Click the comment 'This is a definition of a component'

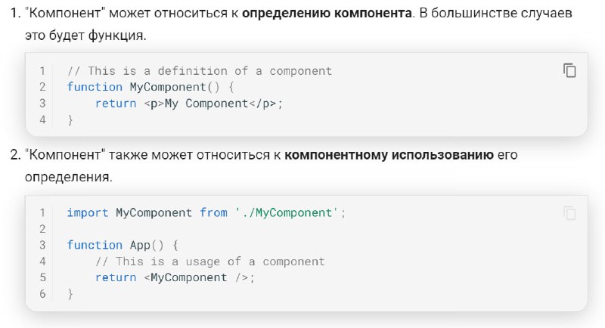(x=200, y=71)
